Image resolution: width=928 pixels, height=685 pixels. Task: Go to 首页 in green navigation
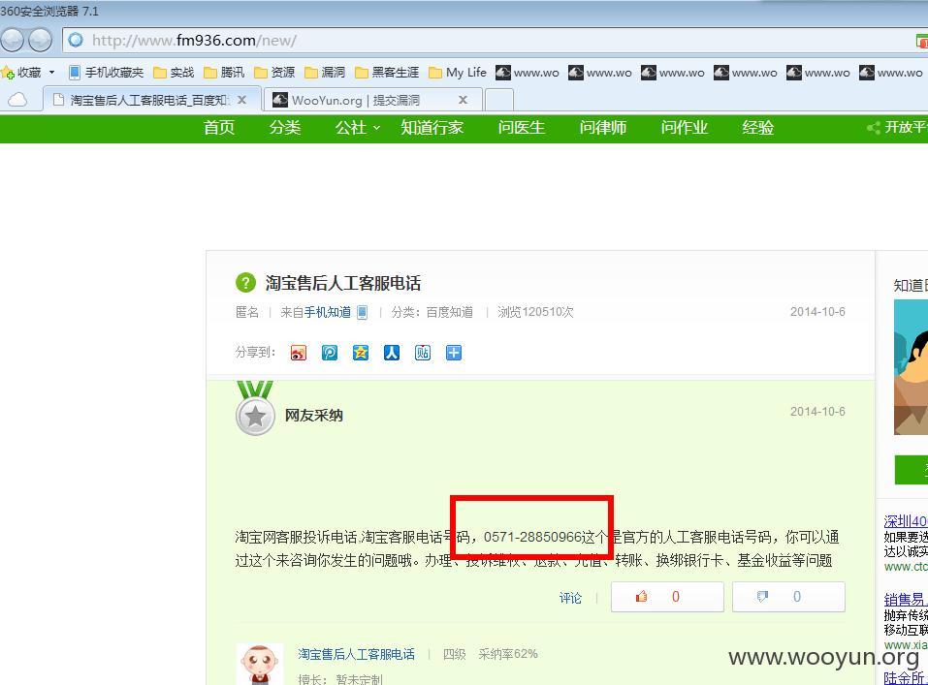tap(219, 128)
